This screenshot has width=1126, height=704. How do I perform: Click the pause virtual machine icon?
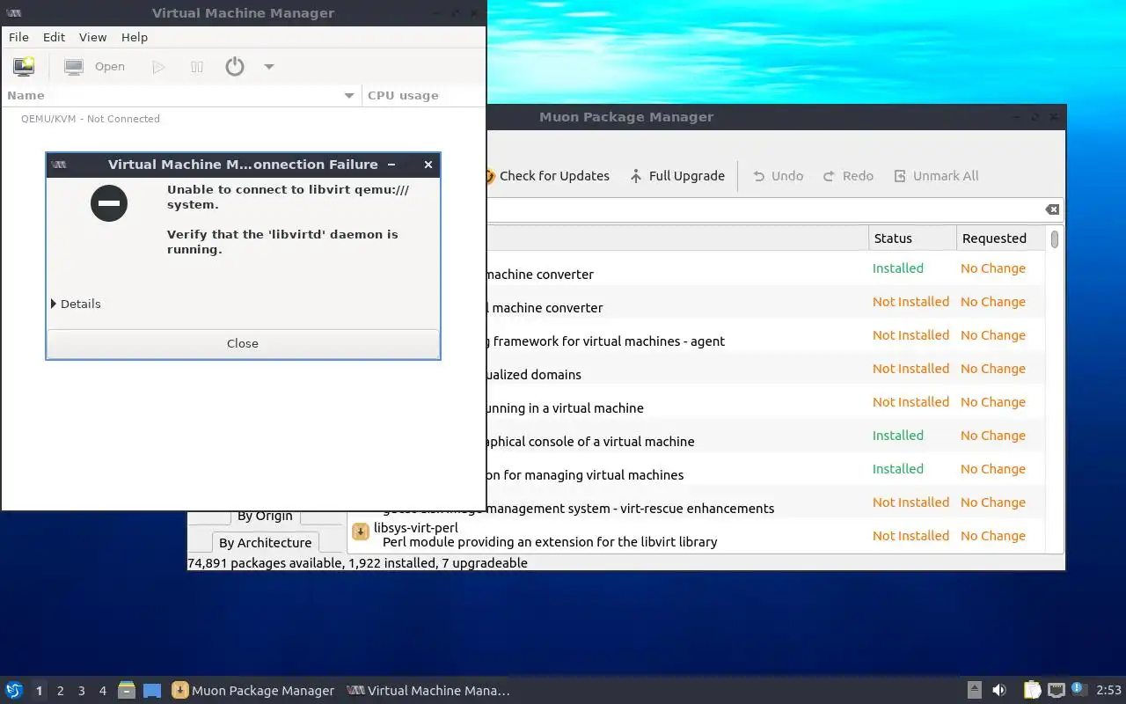click(x=197, y=67)
